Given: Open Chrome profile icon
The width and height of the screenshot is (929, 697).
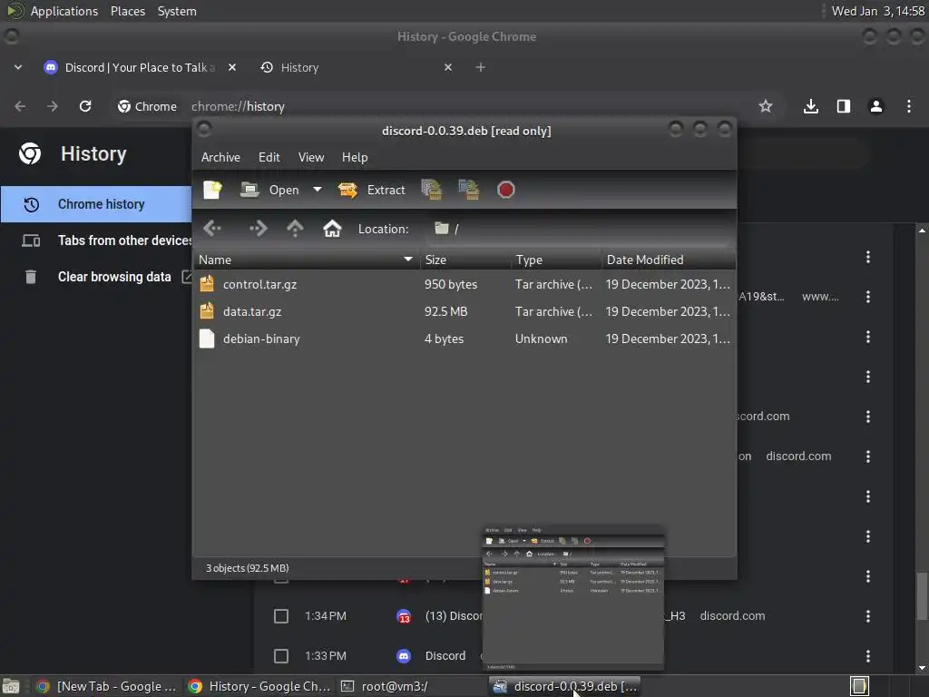Looking at the screenshot, I should pyautogui.click(x=875, y=106).
